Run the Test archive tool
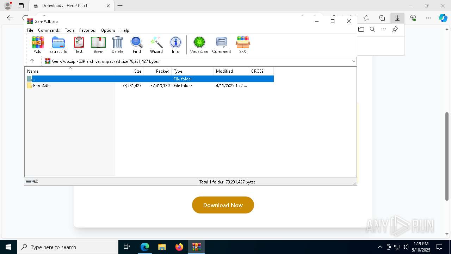Screen dimensions: 451x254 coord(79,45)
